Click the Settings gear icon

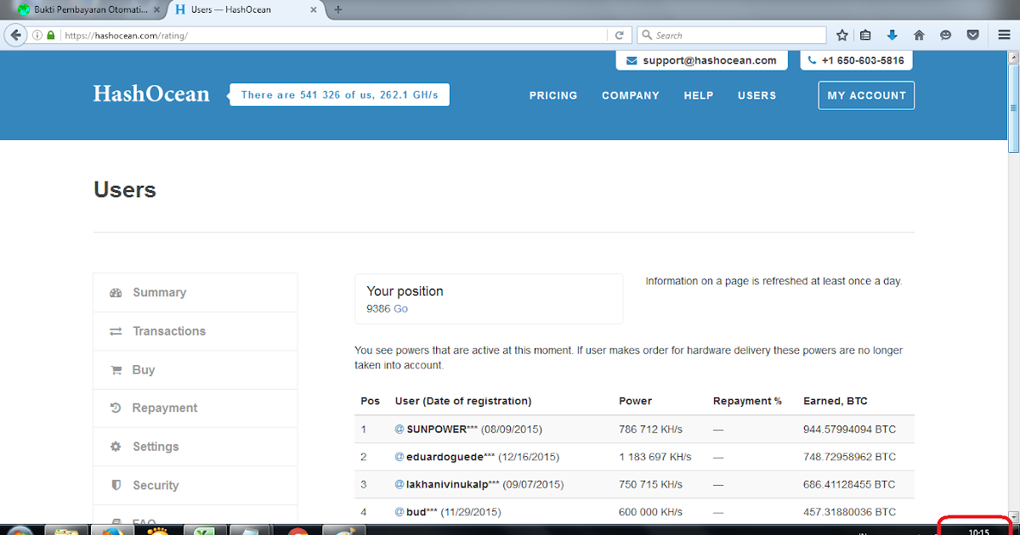(116, 447)
